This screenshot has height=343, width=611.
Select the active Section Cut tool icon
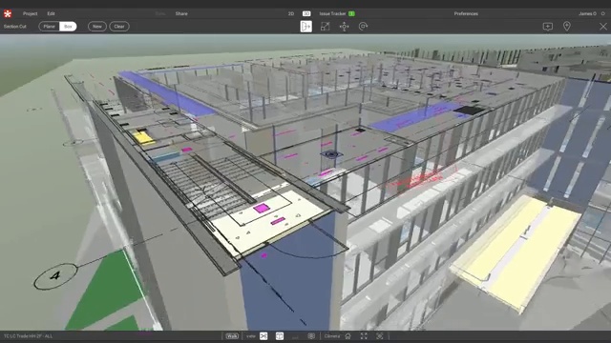[x=306, y=27]
